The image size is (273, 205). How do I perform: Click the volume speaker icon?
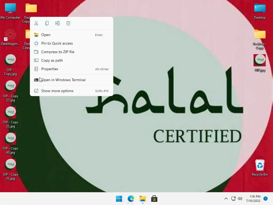[240, 199]
